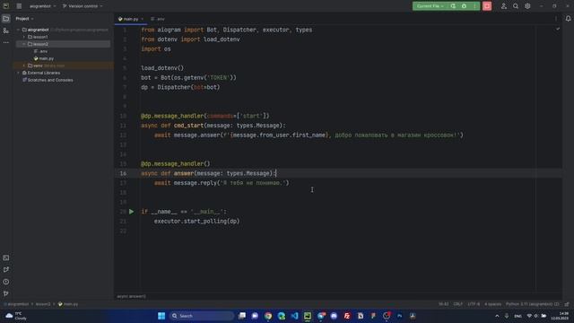This screenshot has height=323, width=574.
Task: Click the inspections checkmark widget
Action: point(558,29)
